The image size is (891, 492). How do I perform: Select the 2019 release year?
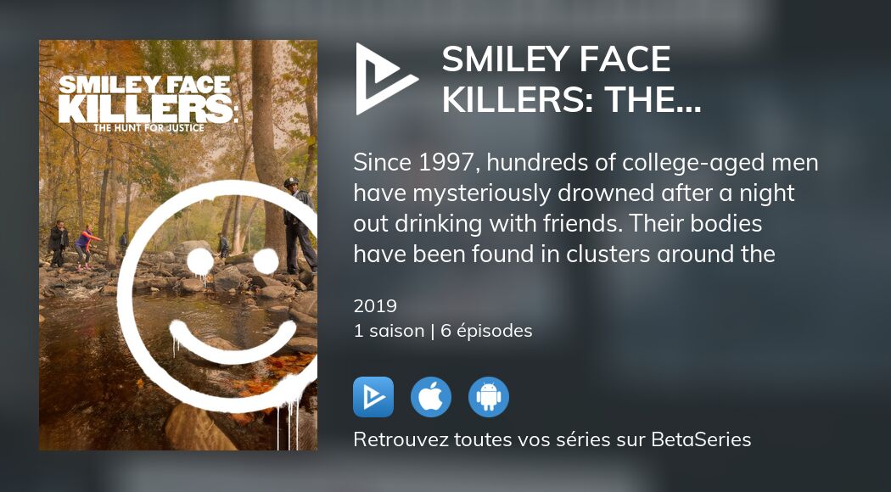click(x=375, y=306)
